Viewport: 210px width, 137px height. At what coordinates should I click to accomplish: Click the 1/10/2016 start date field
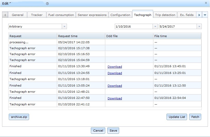[x=134, y=27]
